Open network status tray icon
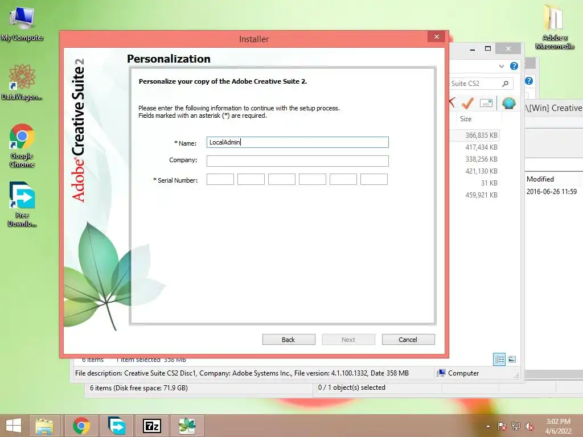This screenshot has width=583, height=437. click(x=516, y=426)
